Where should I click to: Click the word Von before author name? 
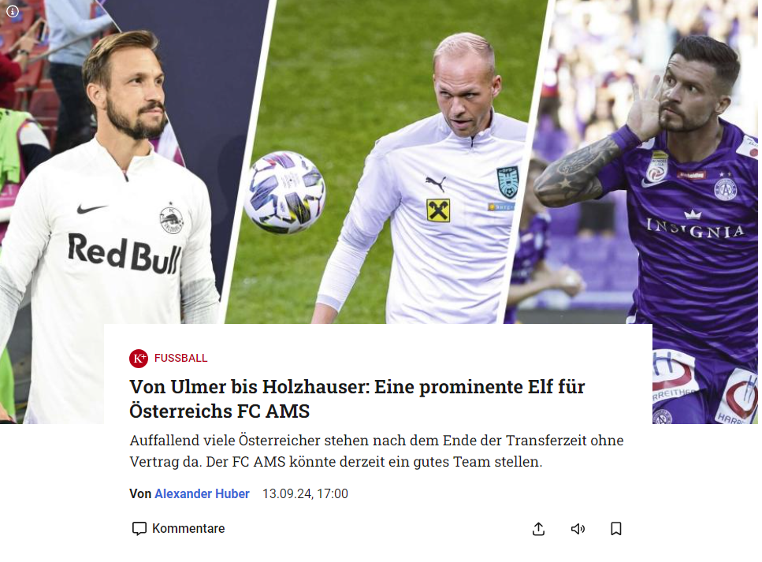click(x=140, y=493)
